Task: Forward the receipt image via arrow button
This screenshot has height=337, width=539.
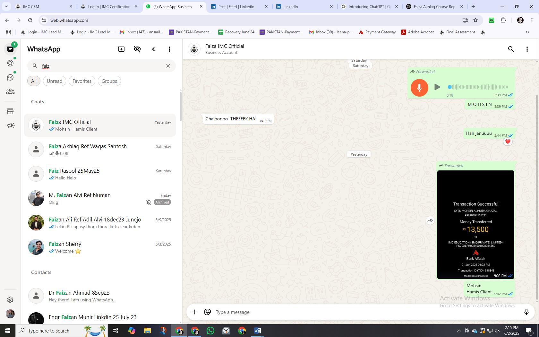Action: click(x=430, y=220)
